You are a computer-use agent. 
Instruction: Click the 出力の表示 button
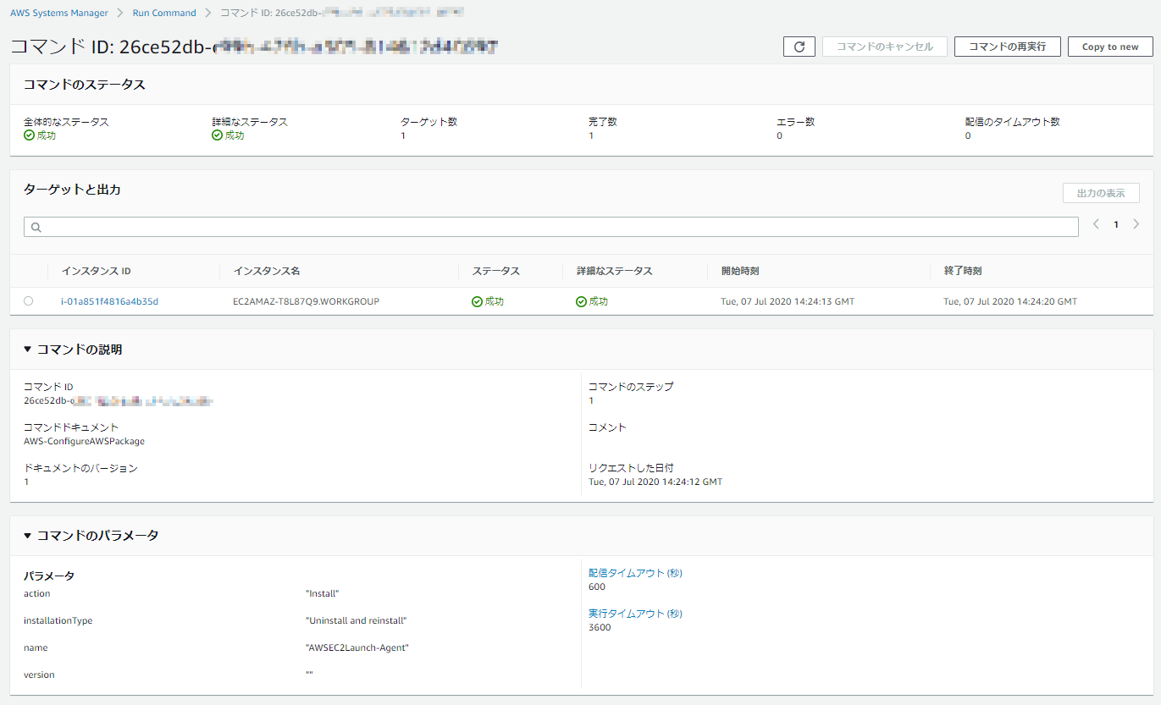1100,192
